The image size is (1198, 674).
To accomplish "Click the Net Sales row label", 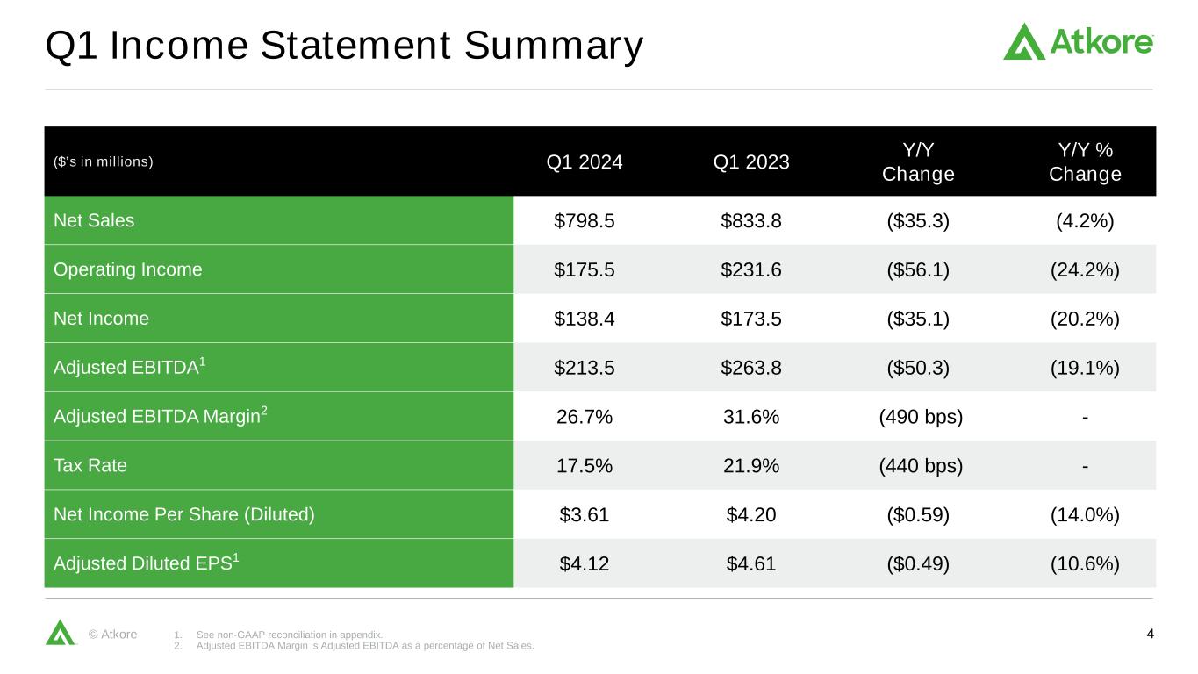I will pos(94,220).
